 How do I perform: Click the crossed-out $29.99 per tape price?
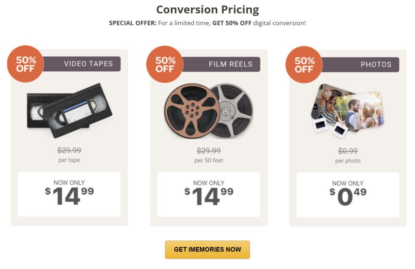69,151
